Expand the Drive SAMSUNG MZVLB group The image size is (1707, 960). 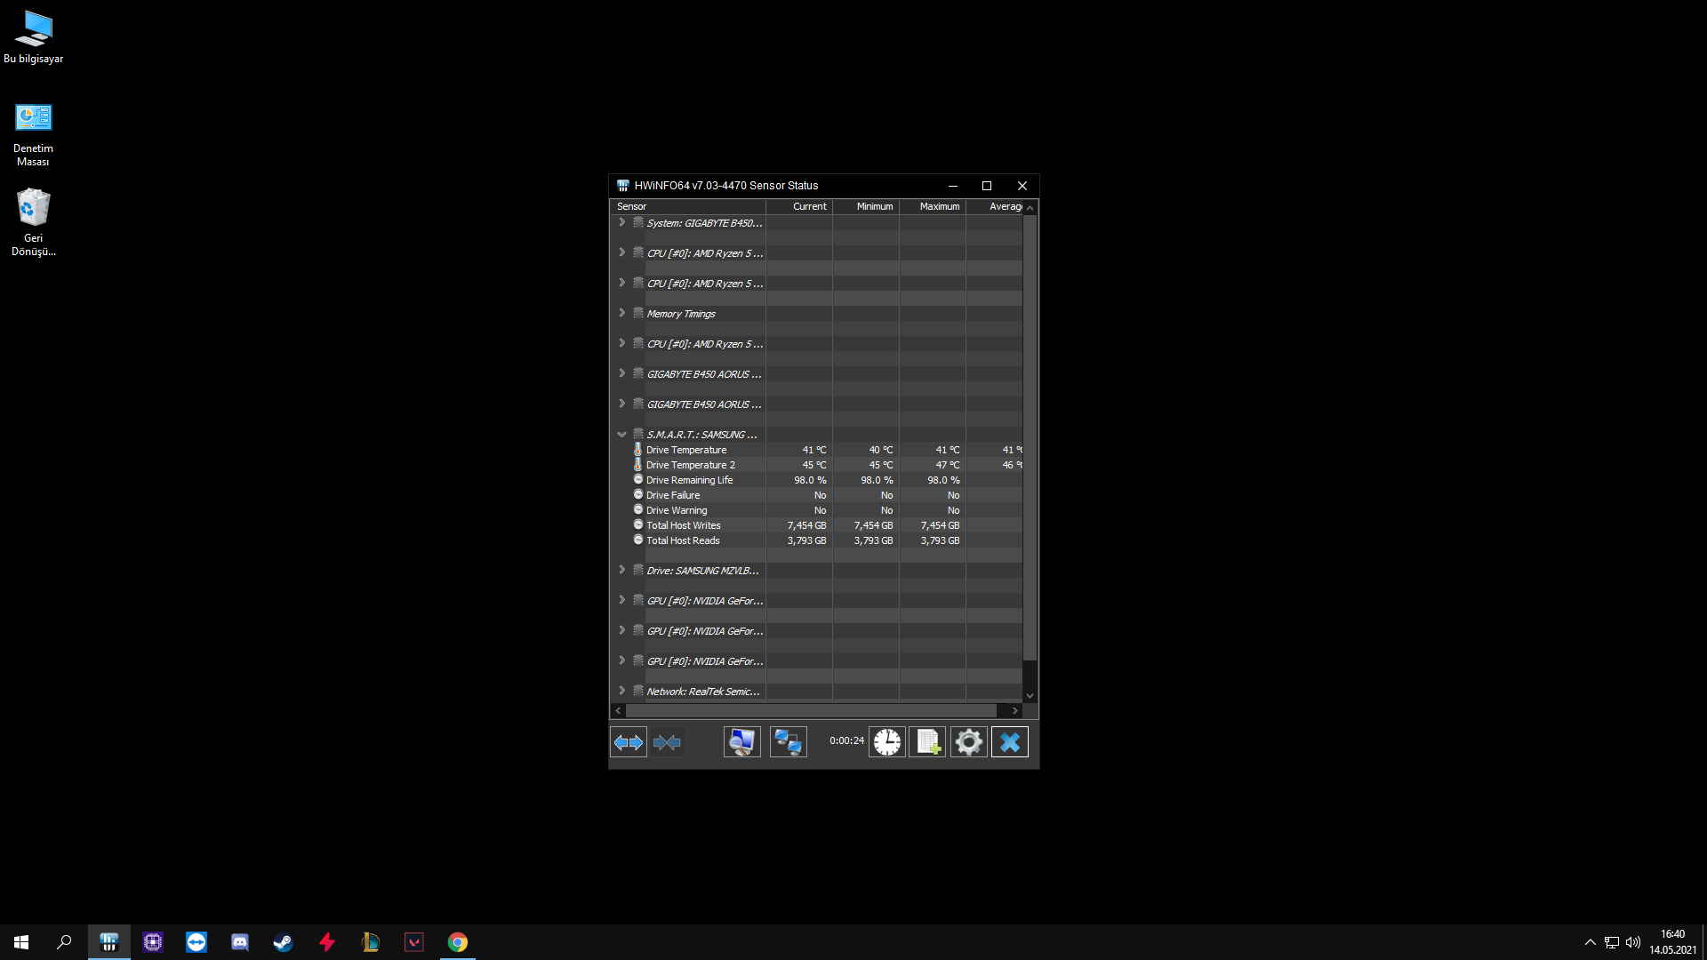point(621,570)
